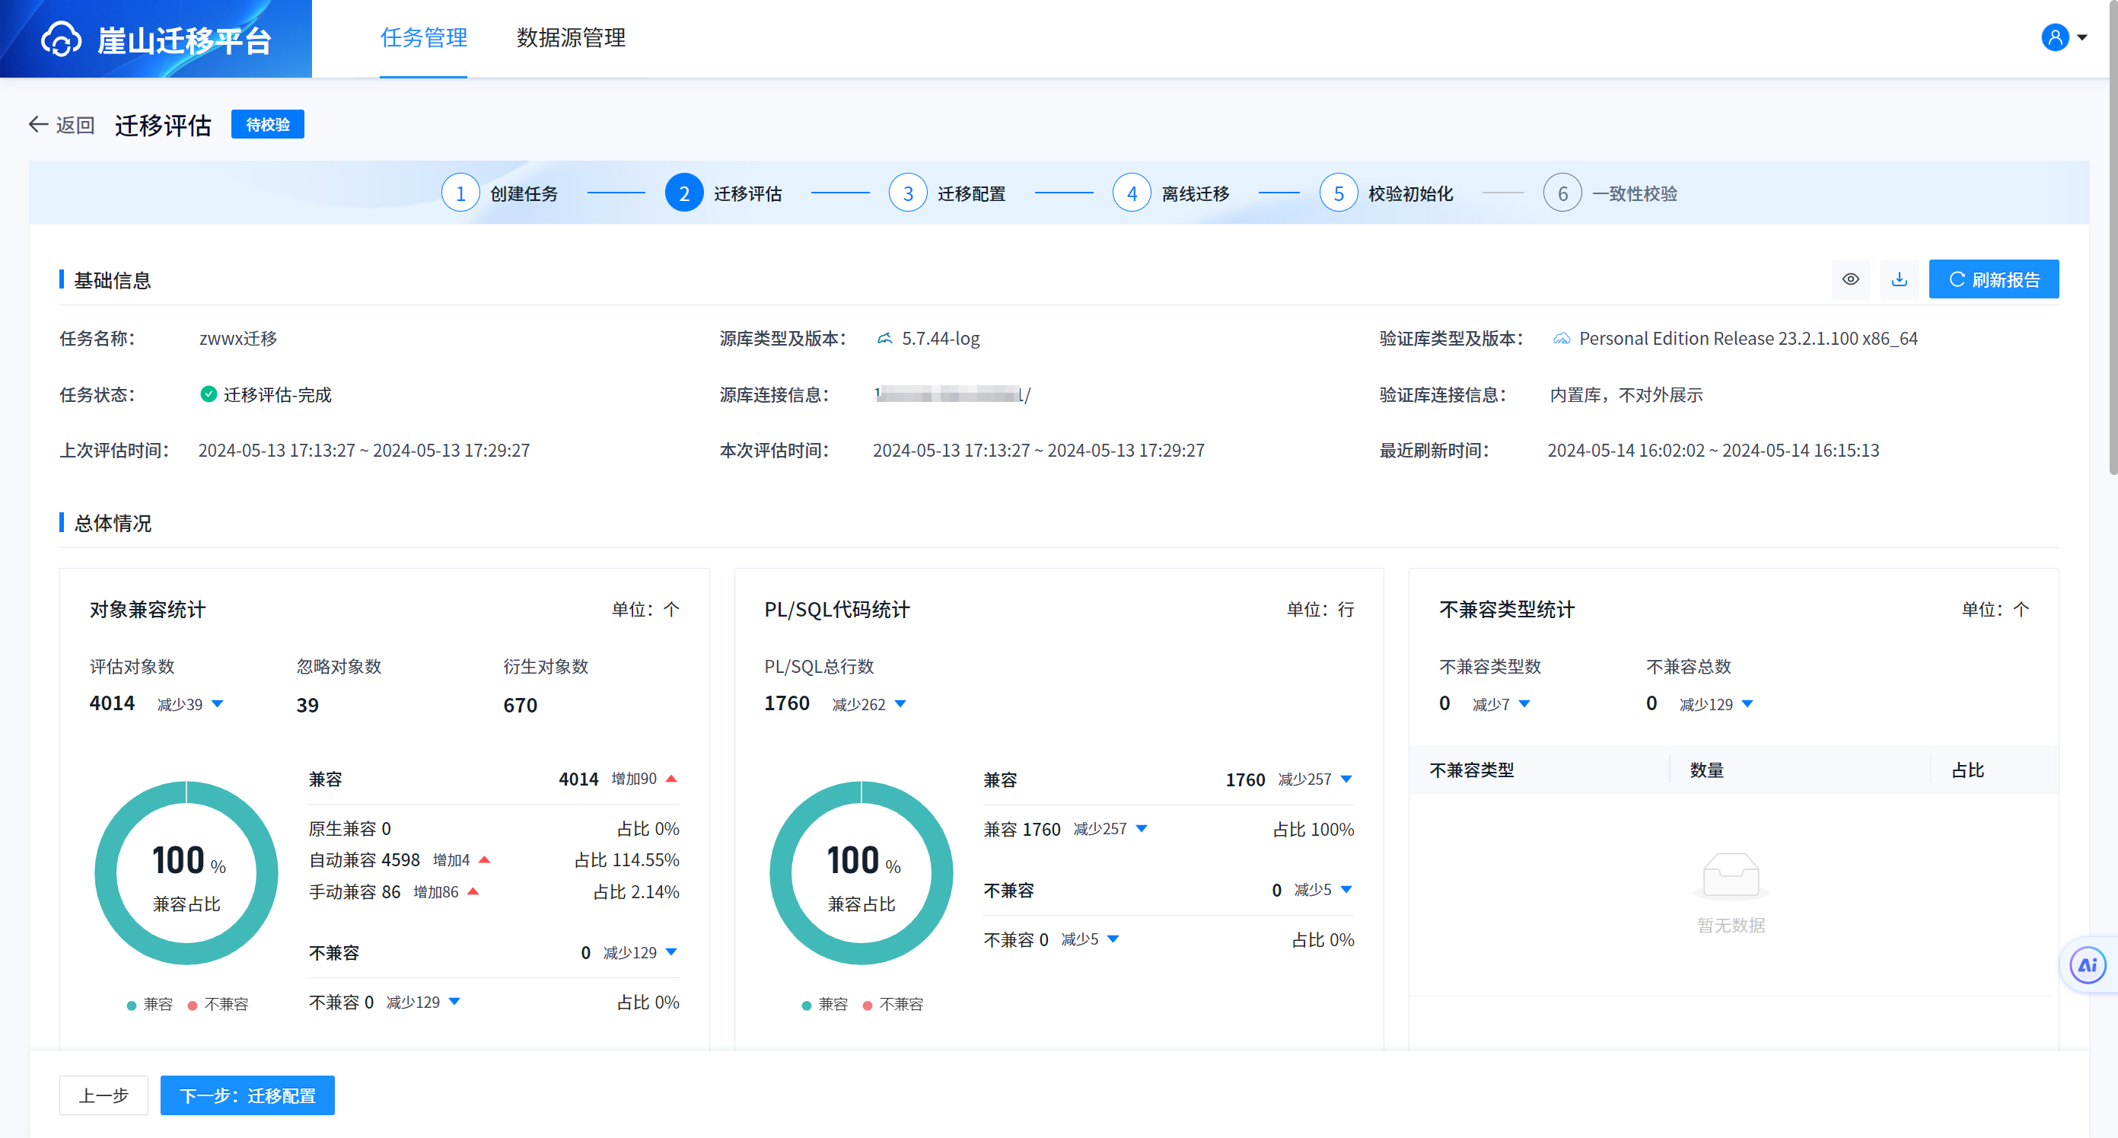Click the eye preview report icon
Viewport: 2118px width, 1138px height.
(1850, 279)
